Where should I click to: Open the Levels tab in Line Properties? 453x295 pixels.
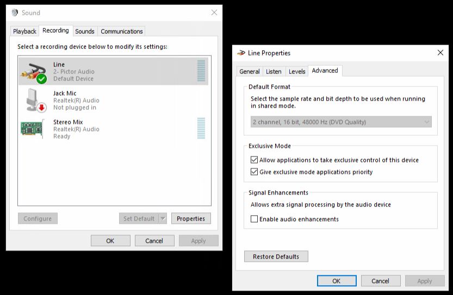(x=297, y=72)
